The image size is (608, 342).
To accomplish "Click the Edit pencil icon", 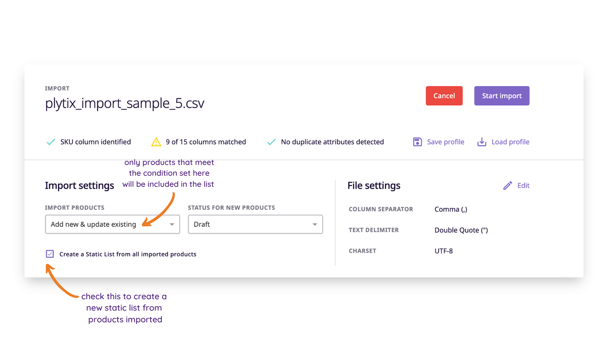I will pos(508,186).
